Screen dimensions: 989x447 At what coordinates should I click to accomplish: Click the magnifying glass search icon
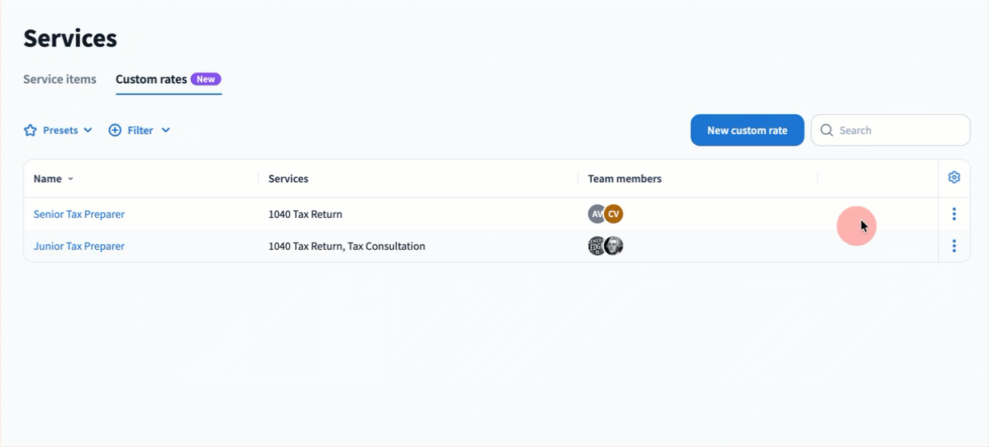827,130
